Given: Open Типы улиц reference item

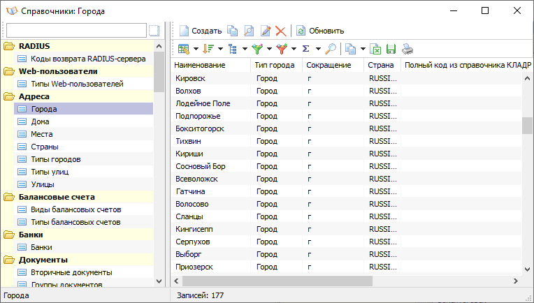Looking at the screenshot, I should point(50,172).
